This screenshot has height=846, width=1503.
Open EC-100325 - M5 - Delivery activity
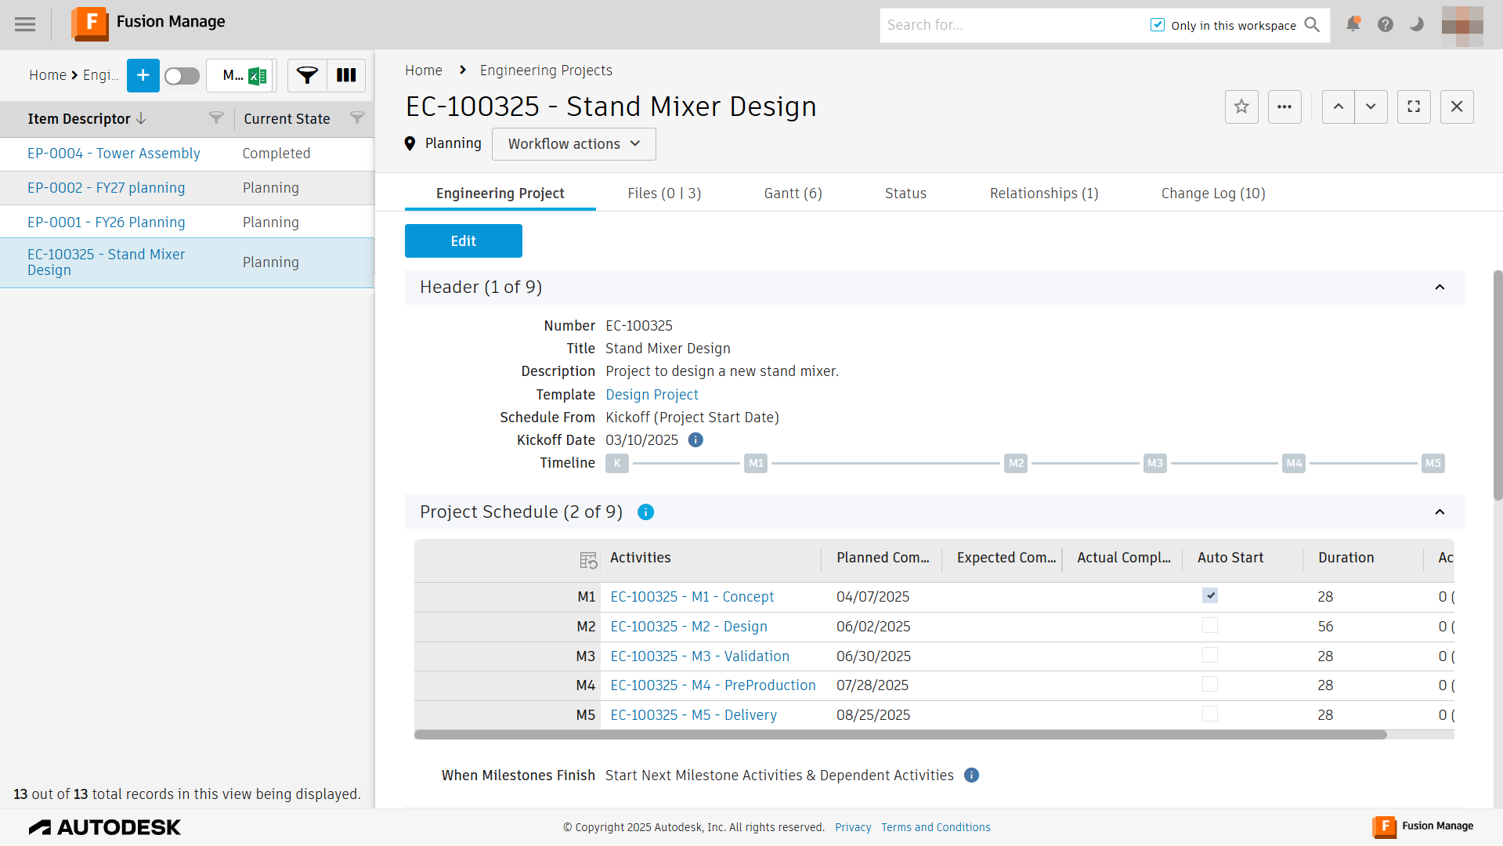[x=693, y=715]
